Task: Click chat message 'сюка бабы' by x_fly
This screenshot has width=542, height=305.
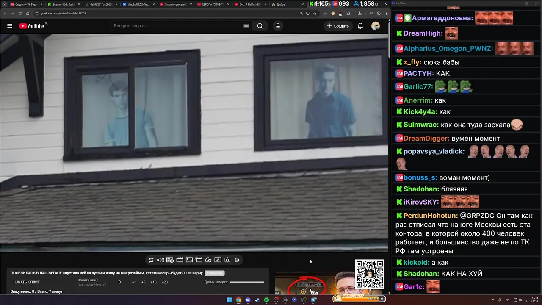Action: [x=441, y=62]
